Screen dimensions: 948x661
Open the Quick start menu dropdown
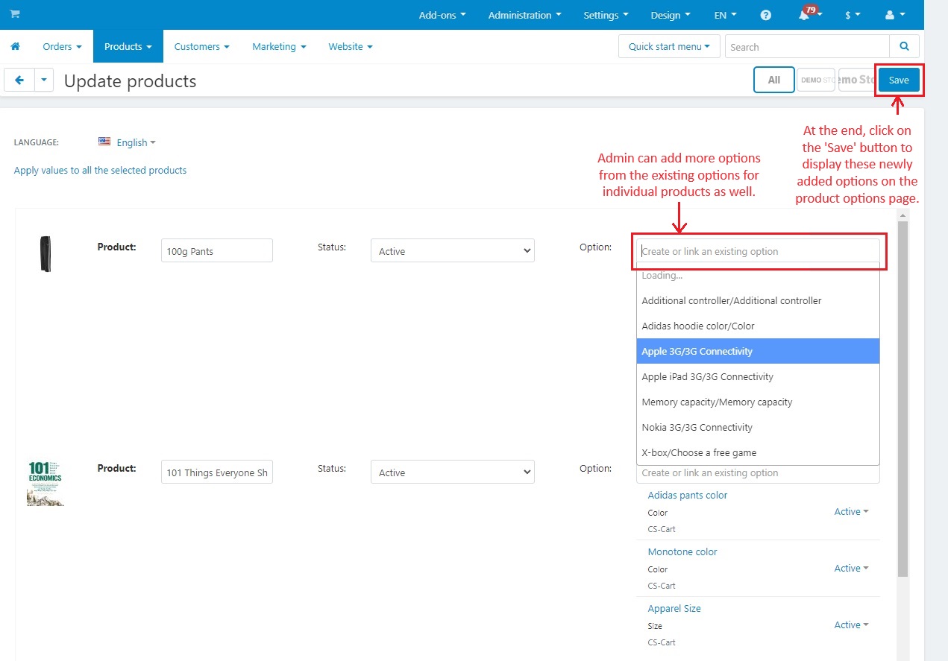click(669, 46)
